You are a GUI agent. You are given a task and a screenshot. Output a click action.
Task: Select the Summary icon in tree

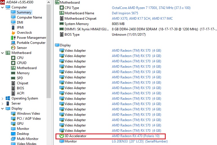(x=13, y=12)
